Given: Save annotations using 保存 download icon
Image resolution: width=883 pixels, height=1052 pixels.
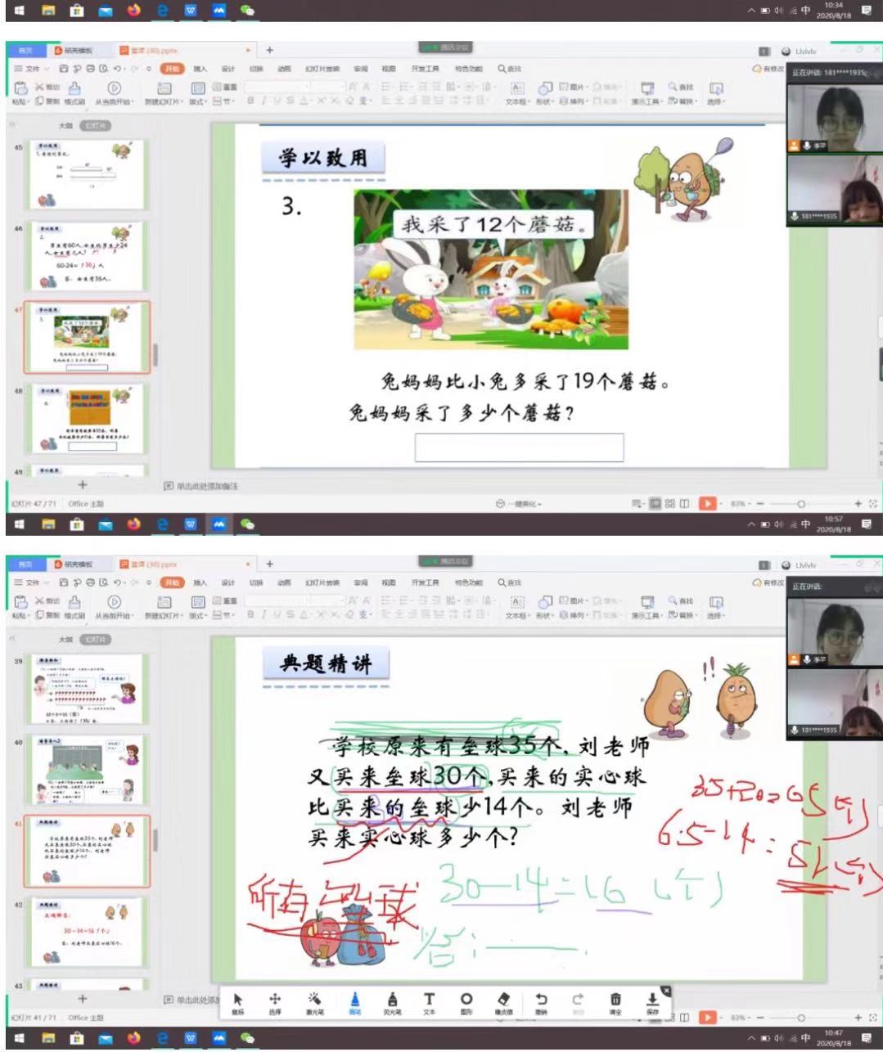Looking at the screenshot, I should pyautogui.click(x=652, y=1002).
